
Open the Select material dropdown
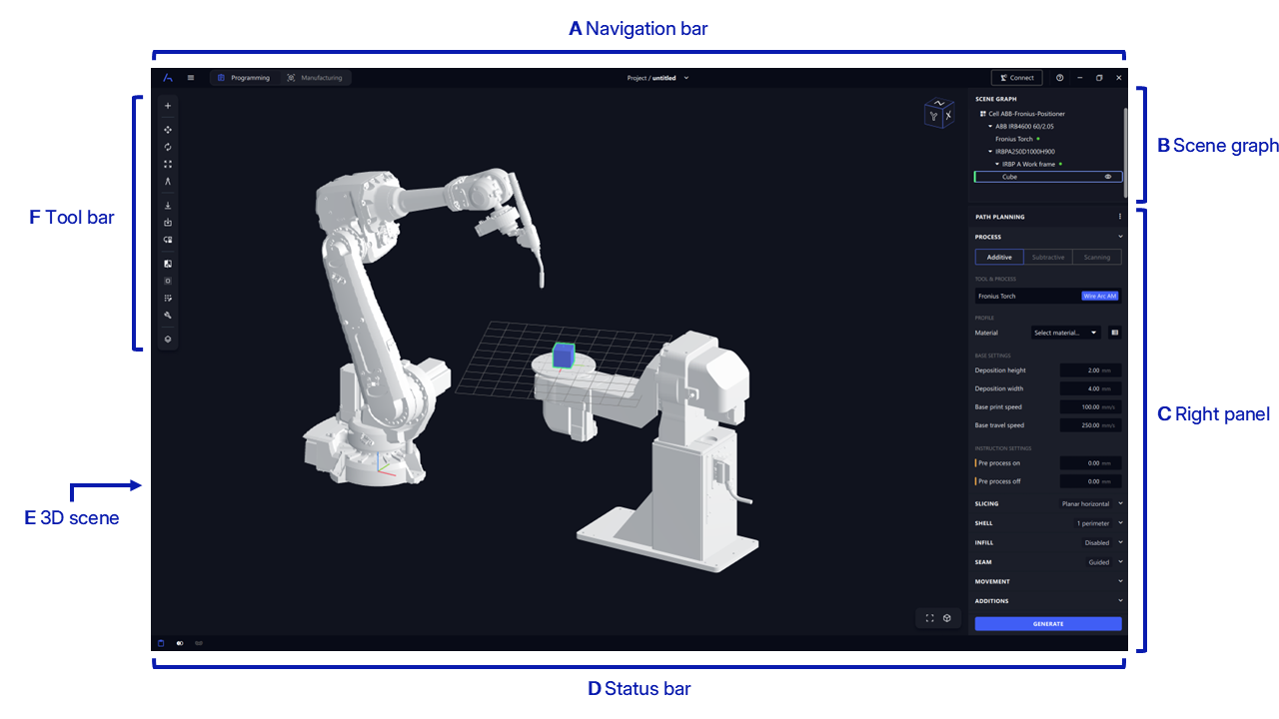pos(1065,333)
